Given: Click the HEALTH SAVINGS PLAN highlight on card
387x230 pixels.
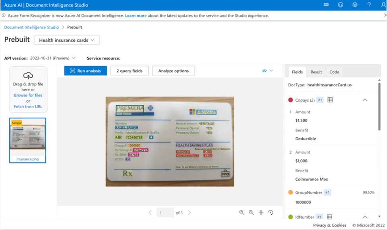Looking at the screenshot, I should click(194, 145).
